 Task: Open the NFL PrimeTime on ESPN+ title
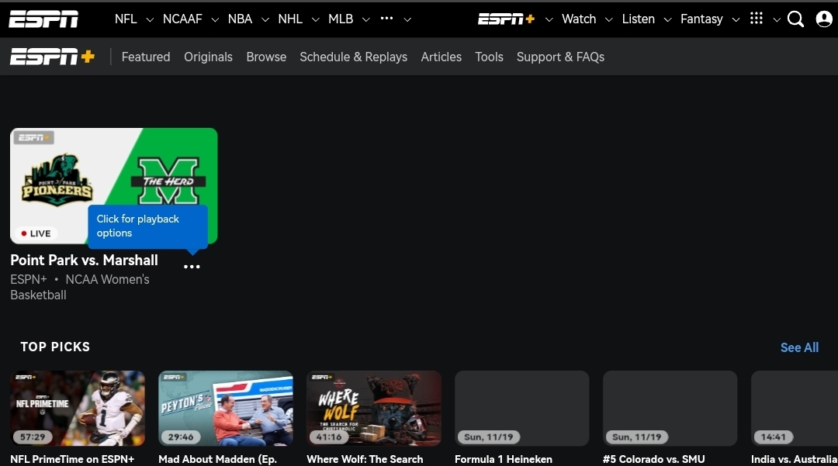click(x=72, y=459)
